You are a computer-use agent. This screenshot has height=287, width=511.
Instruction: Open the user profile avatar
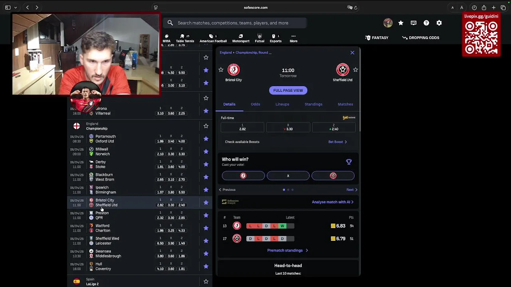[388, 23]
